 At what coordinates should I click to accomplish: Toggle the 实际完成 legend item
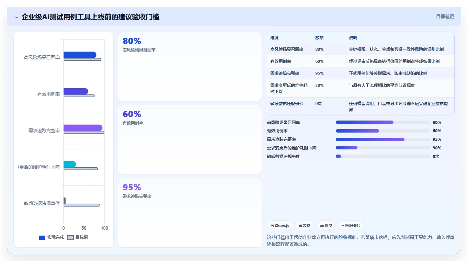[52, 237]
